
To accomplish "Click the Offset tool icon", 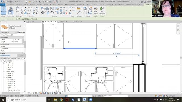I will [47, 8].
